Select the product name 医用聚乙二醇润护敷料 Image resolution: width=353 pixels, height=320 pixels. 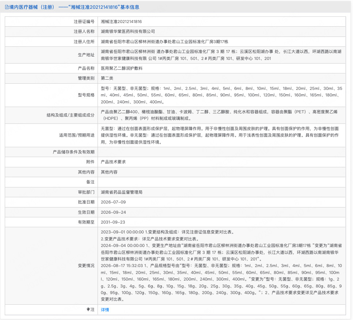[122, 68]
